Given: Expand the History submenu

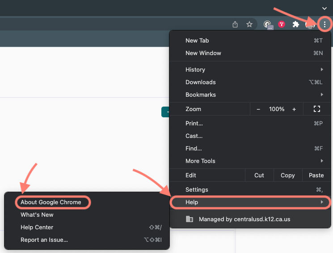Looking at the screenshot, I should [250, 69].
